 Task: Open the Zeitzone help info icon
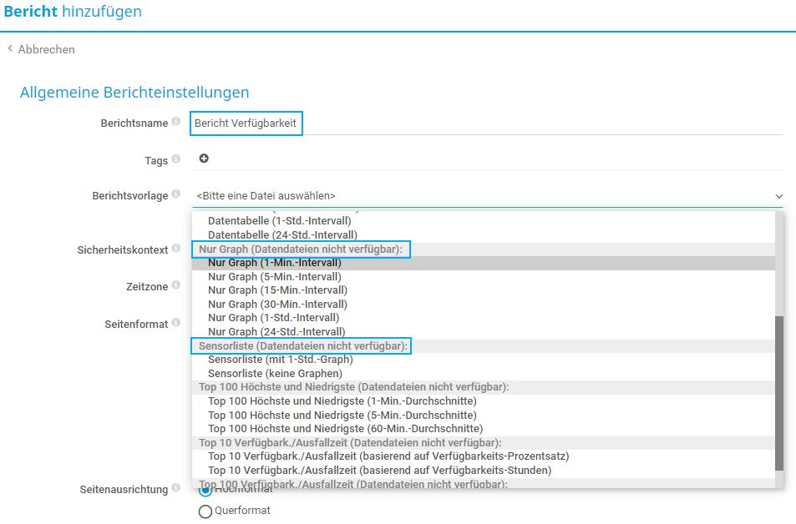(177, 285)
